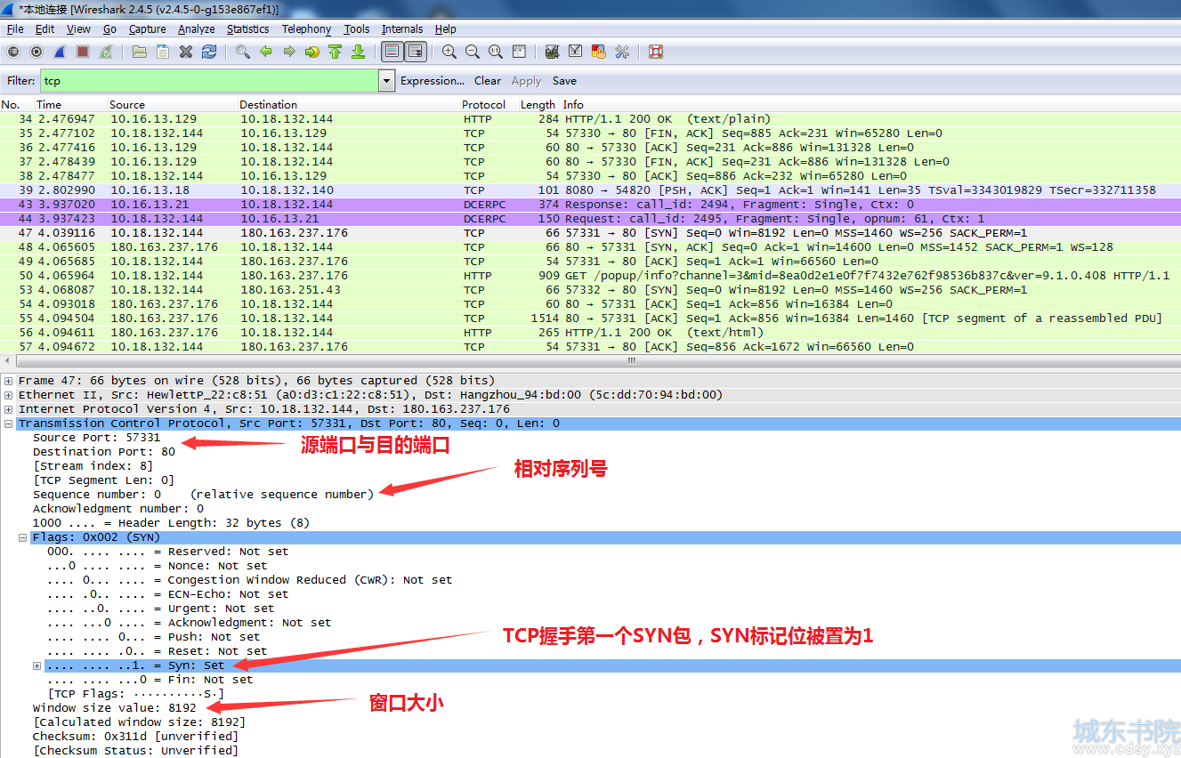Open preferences wrench icon
Screen dimensions: 1181x758
point(621,52)
